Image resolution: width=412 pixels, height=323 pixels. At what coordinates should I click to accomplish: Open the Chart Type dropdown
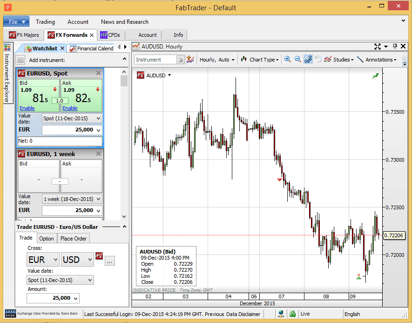click(260, 60)
